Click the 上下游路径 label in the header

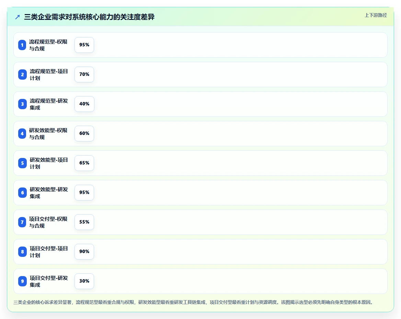376,15
